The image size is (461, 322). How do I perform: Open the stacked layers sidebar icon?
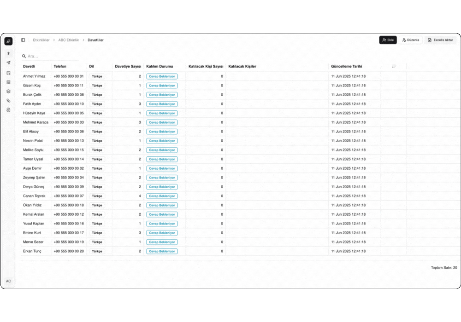coord(8,91)
